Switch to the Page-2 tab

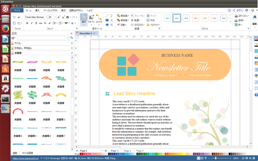(127, 151)
